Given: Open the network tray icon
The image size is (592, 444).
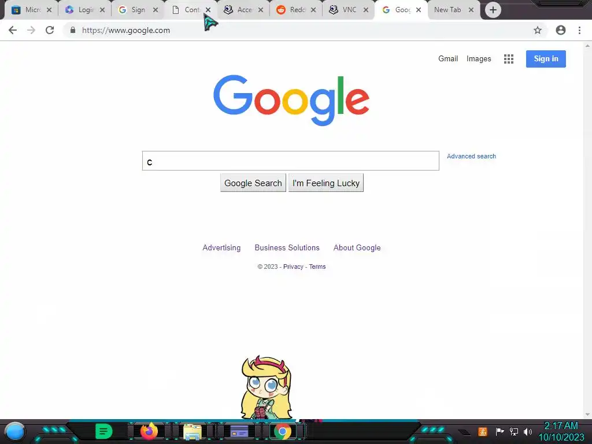Looking at the screenshot, I should click(514, 431).
